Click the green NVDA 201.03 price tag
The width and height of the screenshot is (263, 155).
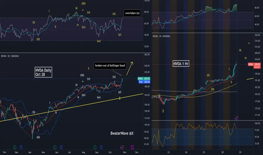(x=144, y=79)
